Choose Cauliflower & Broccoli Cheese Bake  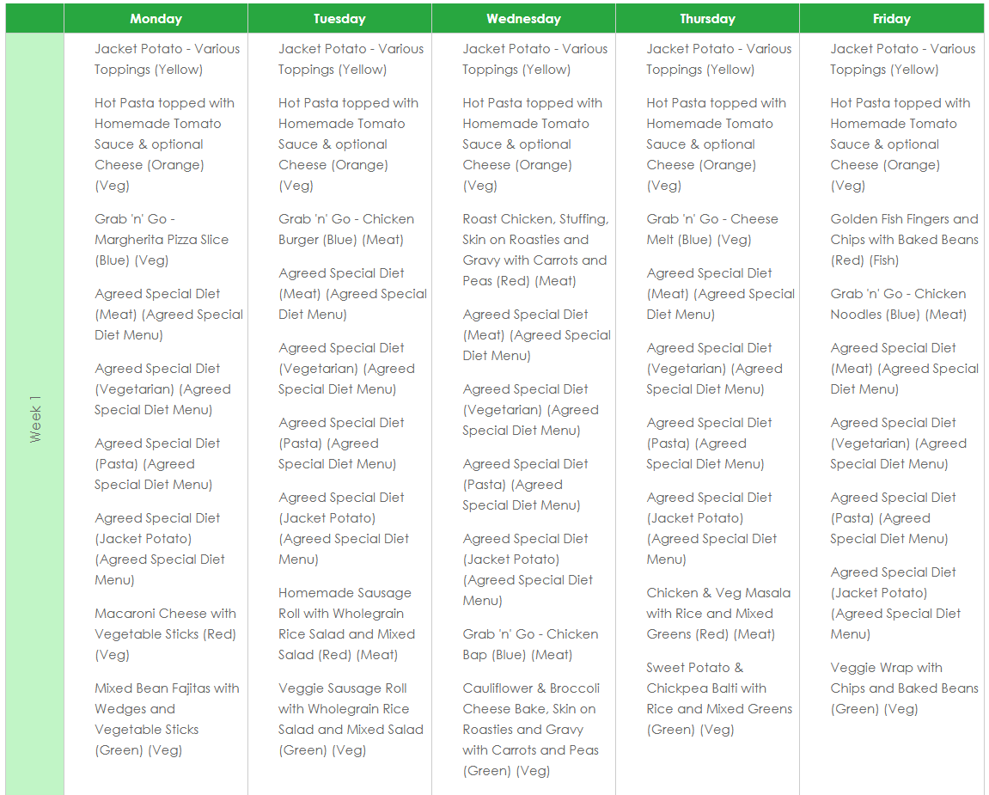530,730
